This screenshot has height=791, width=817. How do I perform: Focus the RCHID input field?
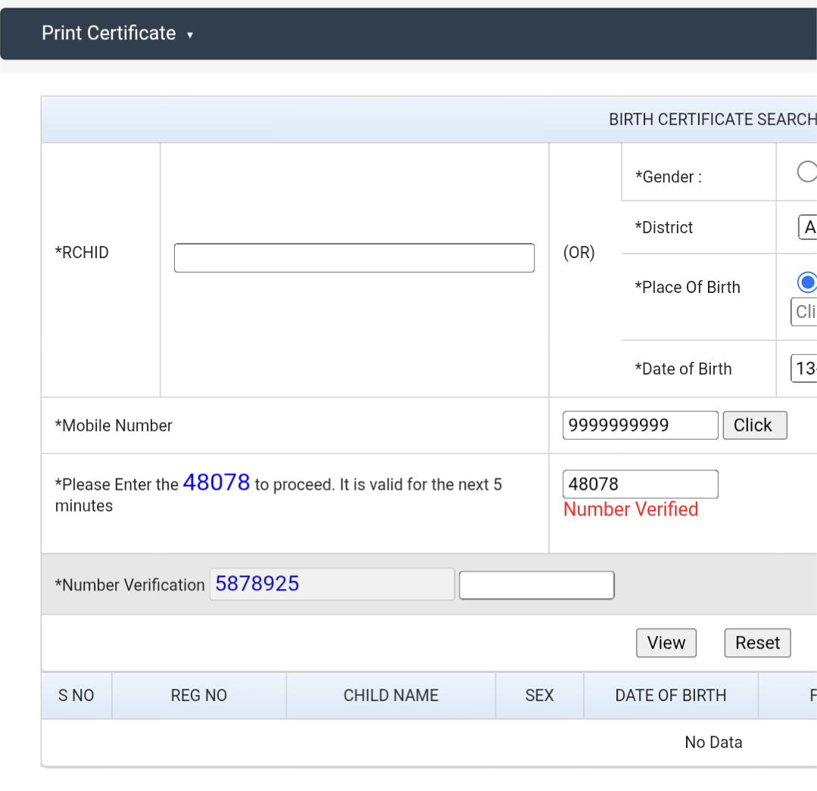click(x=354, y=258)
